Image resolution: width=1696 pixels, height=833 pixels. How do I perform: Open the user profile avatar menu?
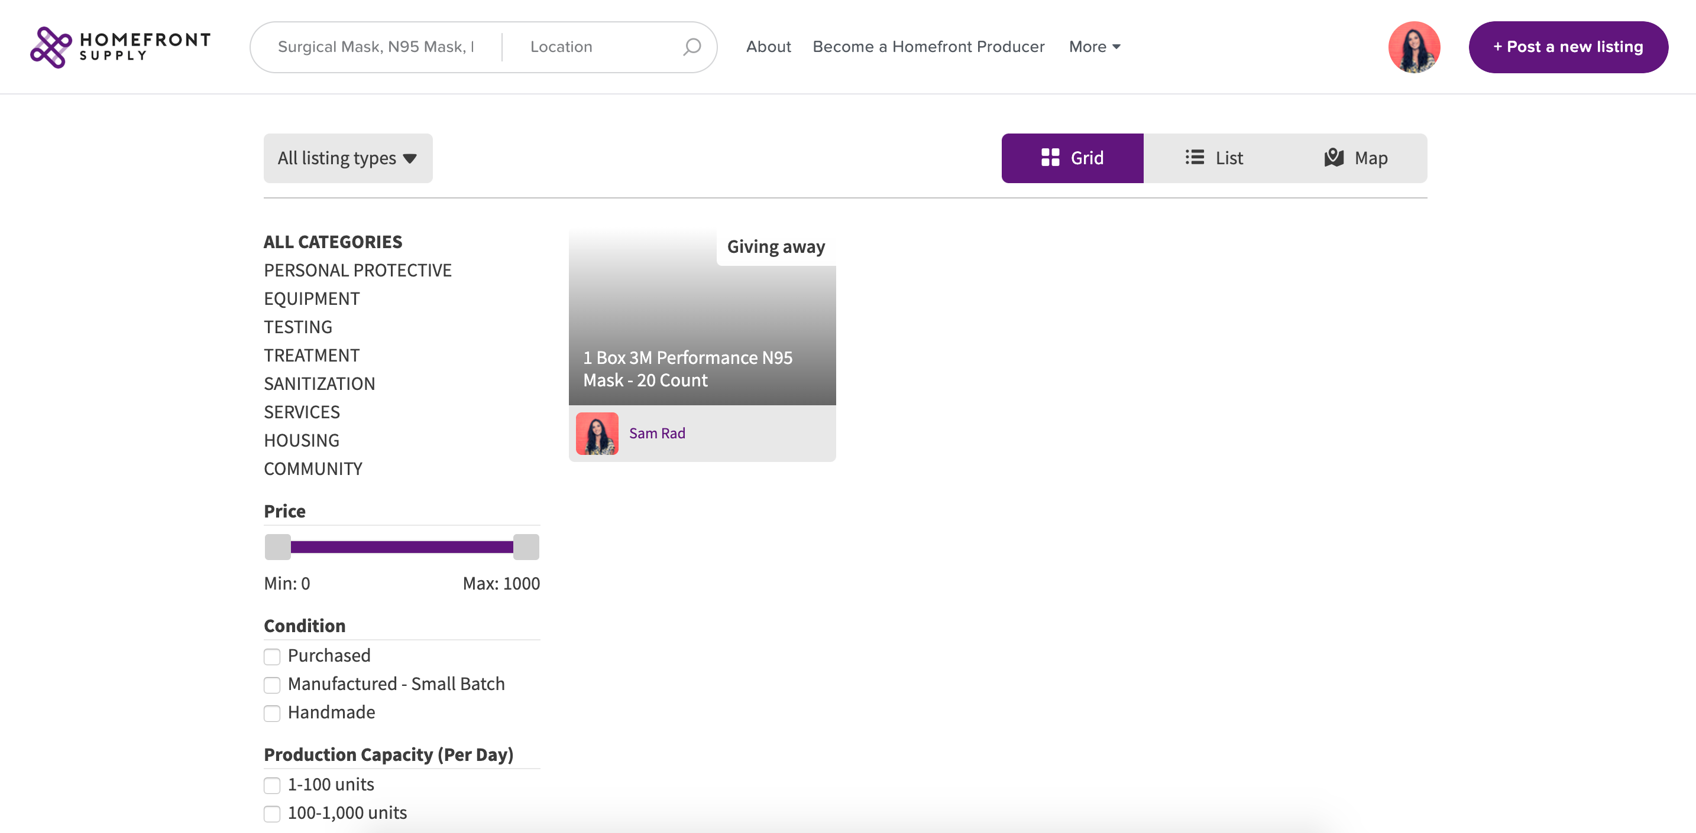pos(1413,47)
